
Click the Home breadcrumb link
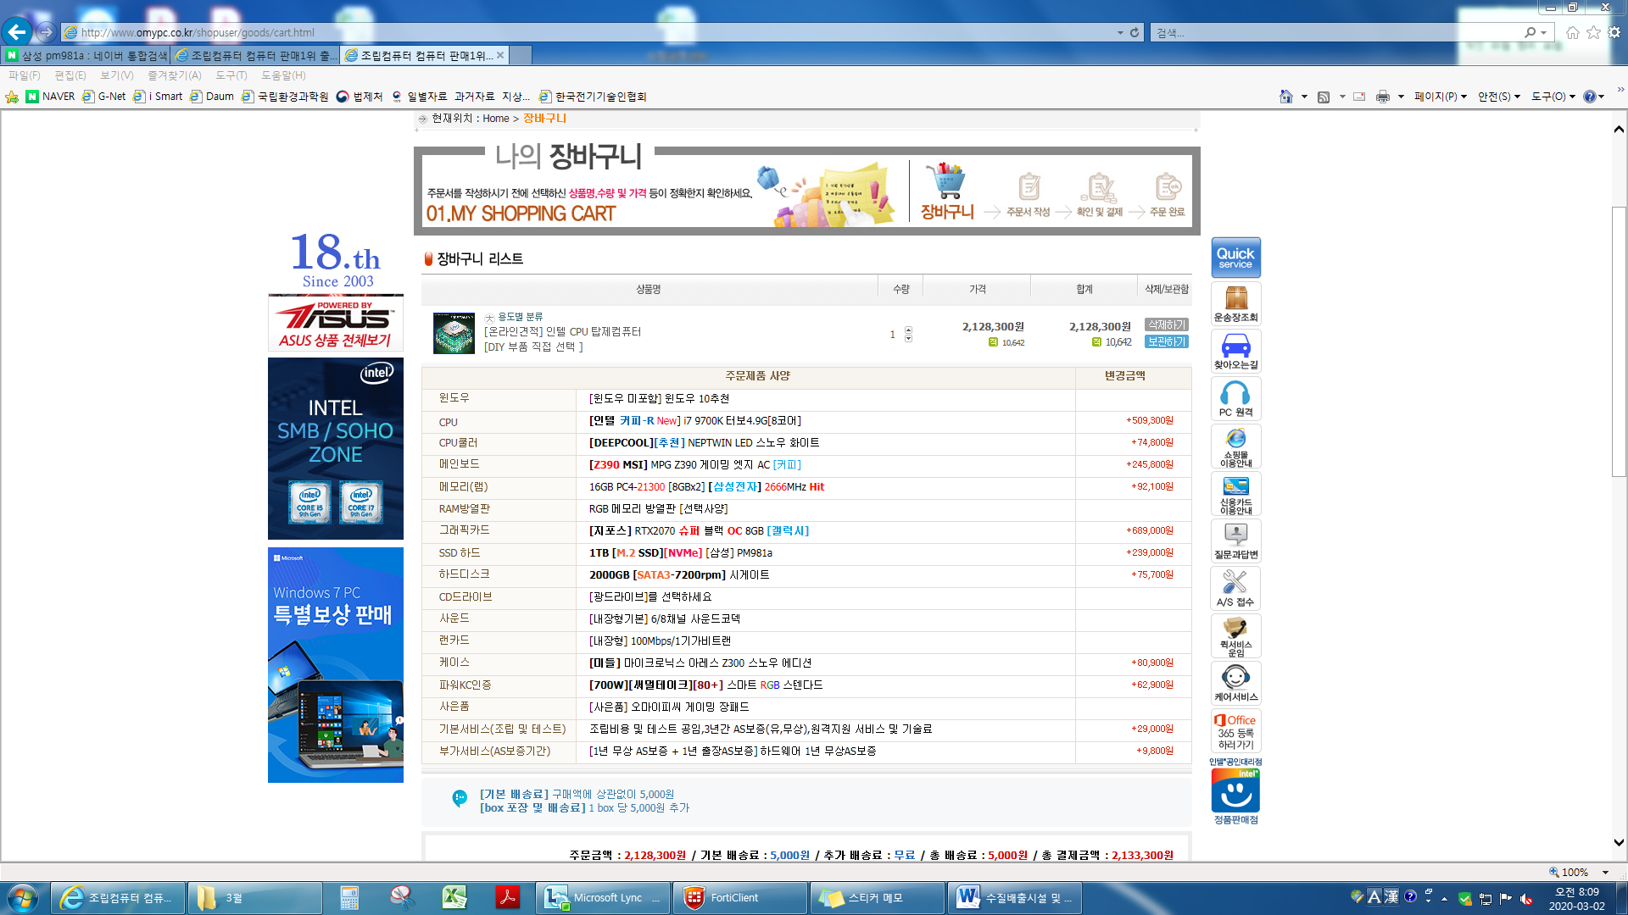coord(496,119)
